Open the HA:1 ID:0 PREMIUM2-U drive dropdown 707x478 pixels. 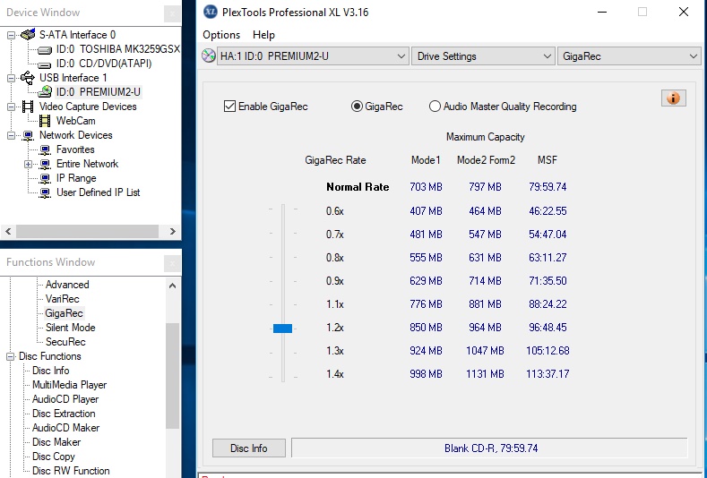coord(313,56)
